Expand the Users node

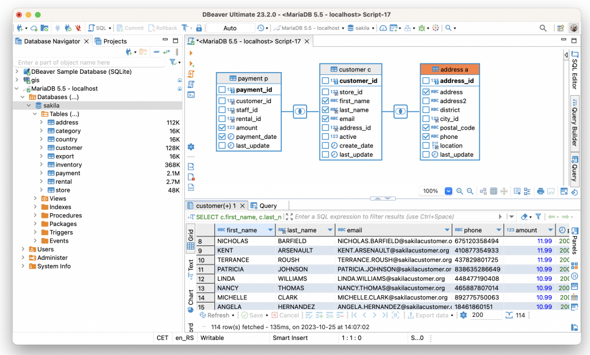pyautogui.click(x=23, y=249)
